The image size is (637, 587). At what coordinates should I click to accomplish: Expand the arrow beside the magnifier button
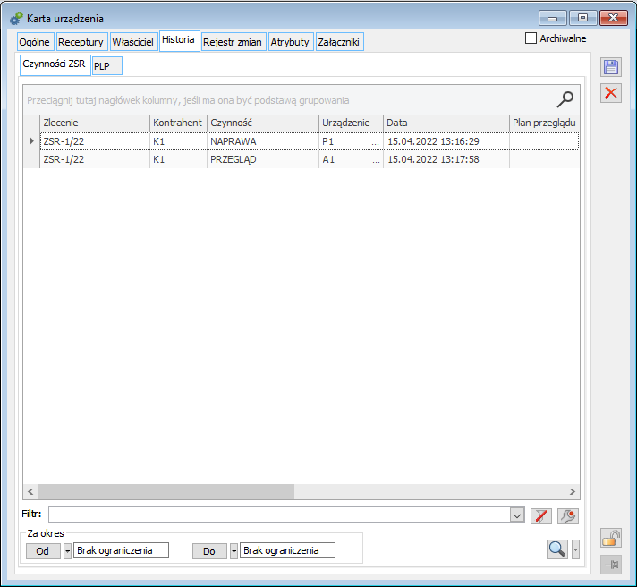tap(575, 549)
